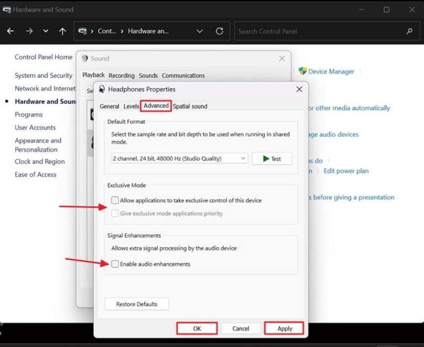Click the Refresh icon beside address bar
This screenshot has height=347, width=424.
click(220, 31)
